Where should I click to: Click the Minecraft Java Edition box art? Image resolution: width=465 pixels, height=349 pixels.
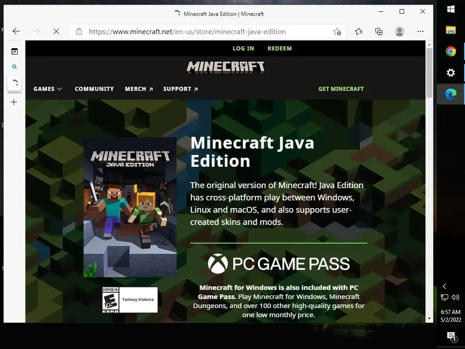130,207
